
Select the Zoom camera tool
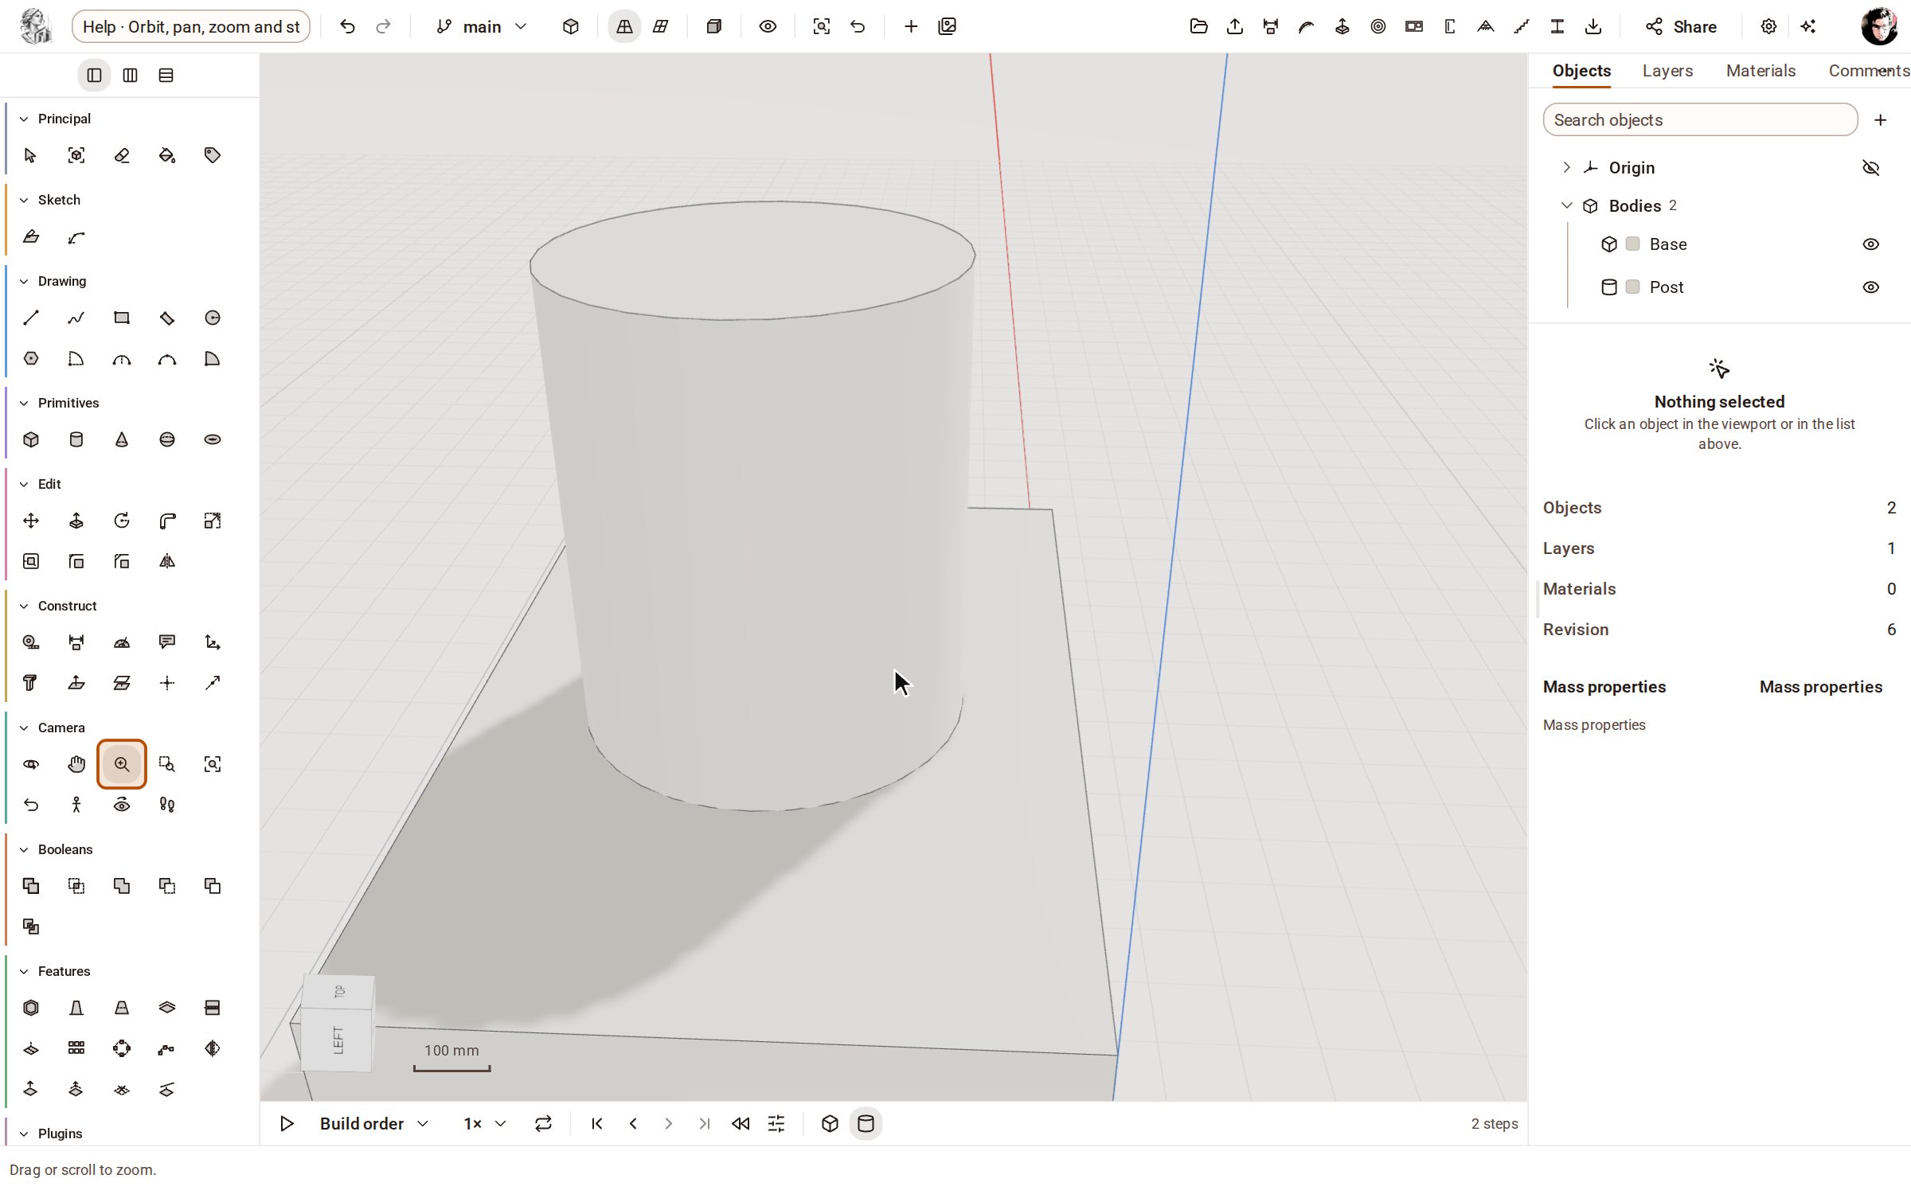pos(122,764)
